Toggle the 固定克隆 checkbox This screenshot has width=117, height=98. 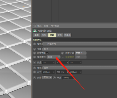48,53
